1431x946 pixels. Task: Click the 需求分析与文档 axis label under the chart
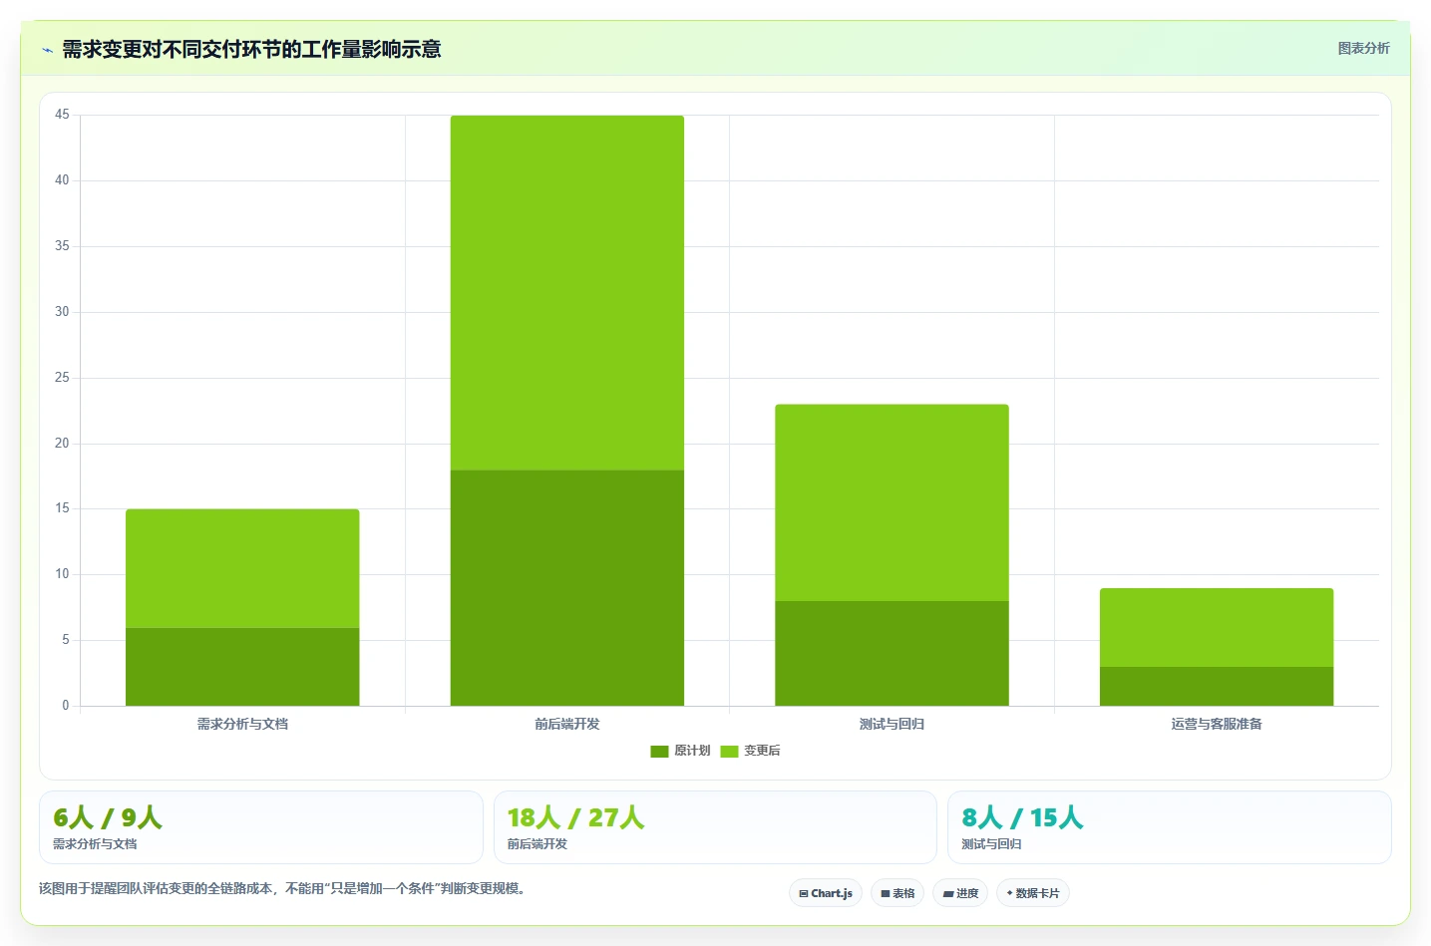tap(242, 724)
